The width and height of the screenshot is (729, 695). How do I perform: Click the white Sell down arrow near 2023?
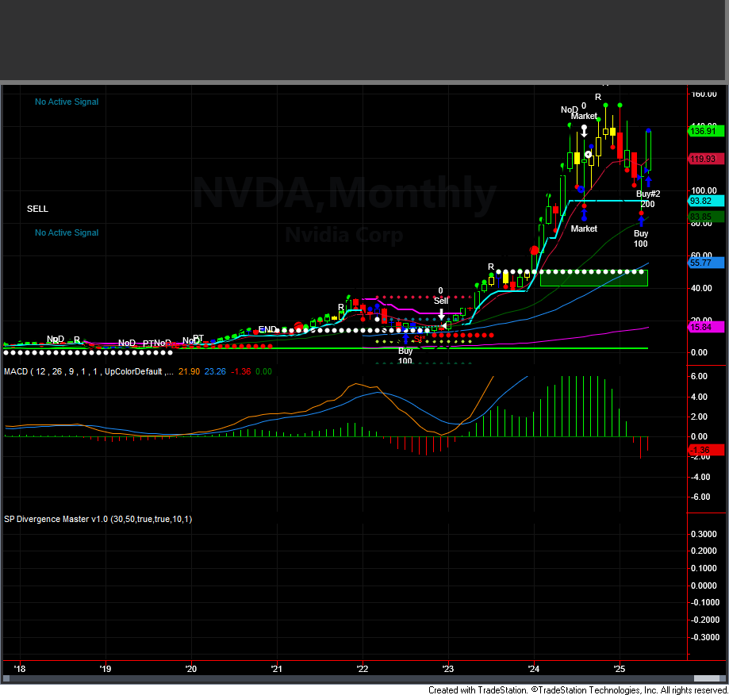coord(442,314)
